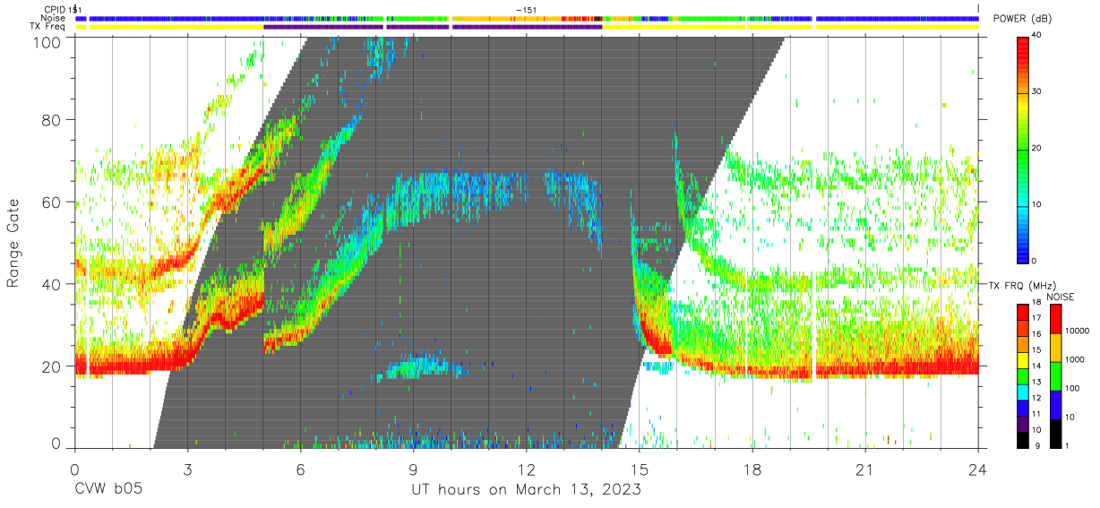Image resolution: width=1100 pixels, height=508 pixels.
Task: Click the 21 hour tick on UT axis
Action: click(864, 469)
